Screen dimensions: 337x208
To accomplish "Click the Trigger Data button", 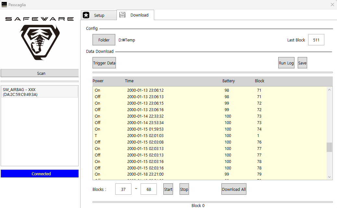I will point(104,63).
